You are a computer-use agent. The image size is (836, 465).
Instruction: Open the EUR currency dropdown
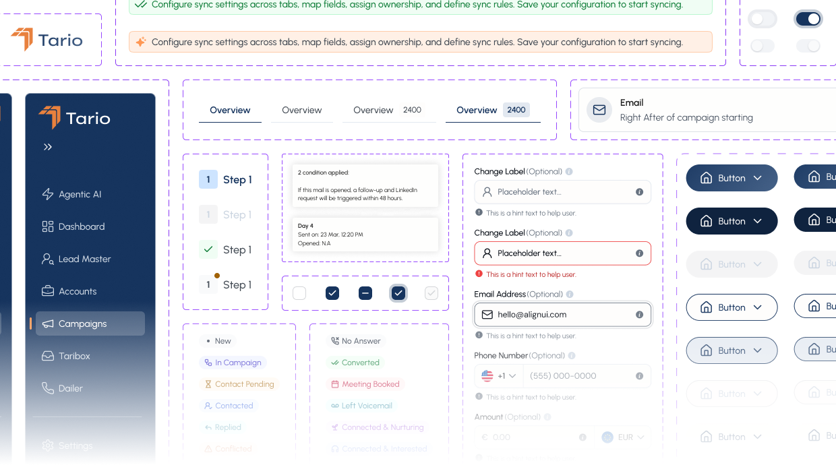[623, 437]
